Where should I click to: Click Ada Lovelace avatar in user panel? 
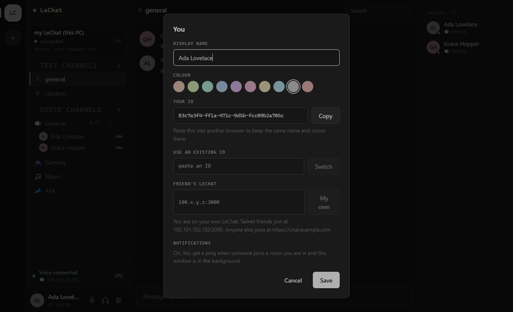pyautogui.click(x=37, y=300)
